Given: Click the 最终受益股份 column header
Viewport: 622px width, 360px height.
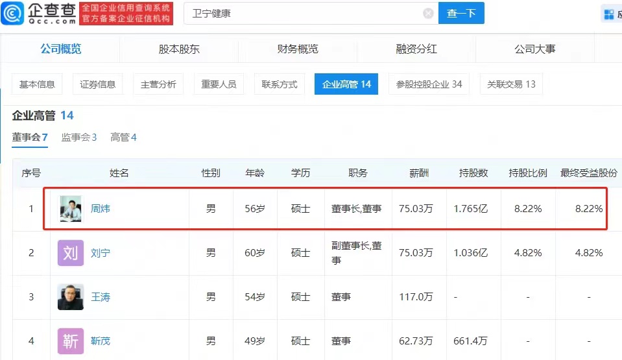Looking at the screenshot, I should [589, 173].
